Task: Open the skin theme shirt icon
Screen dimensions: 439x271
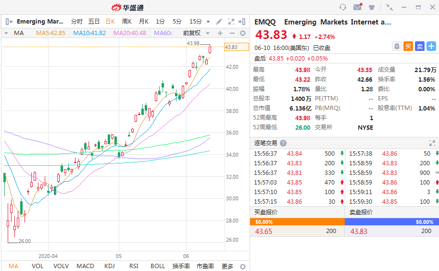Action: (372, 7)
